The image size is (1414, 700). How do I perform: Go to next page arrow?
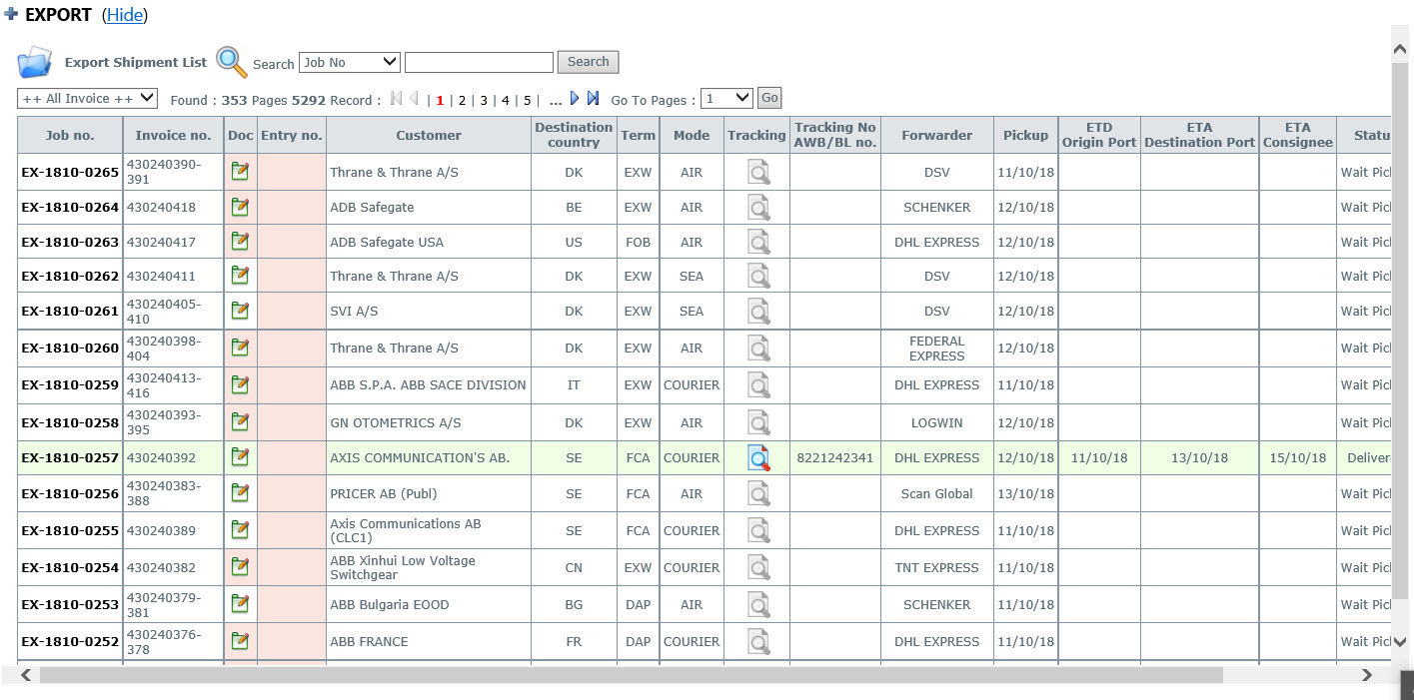pos(575,98)
